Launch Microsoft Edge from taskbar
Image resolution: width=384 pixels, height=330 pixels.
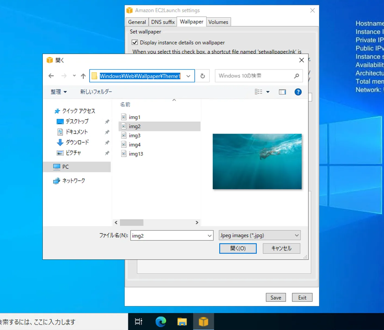pyautogui.click(x=161, y=322)
